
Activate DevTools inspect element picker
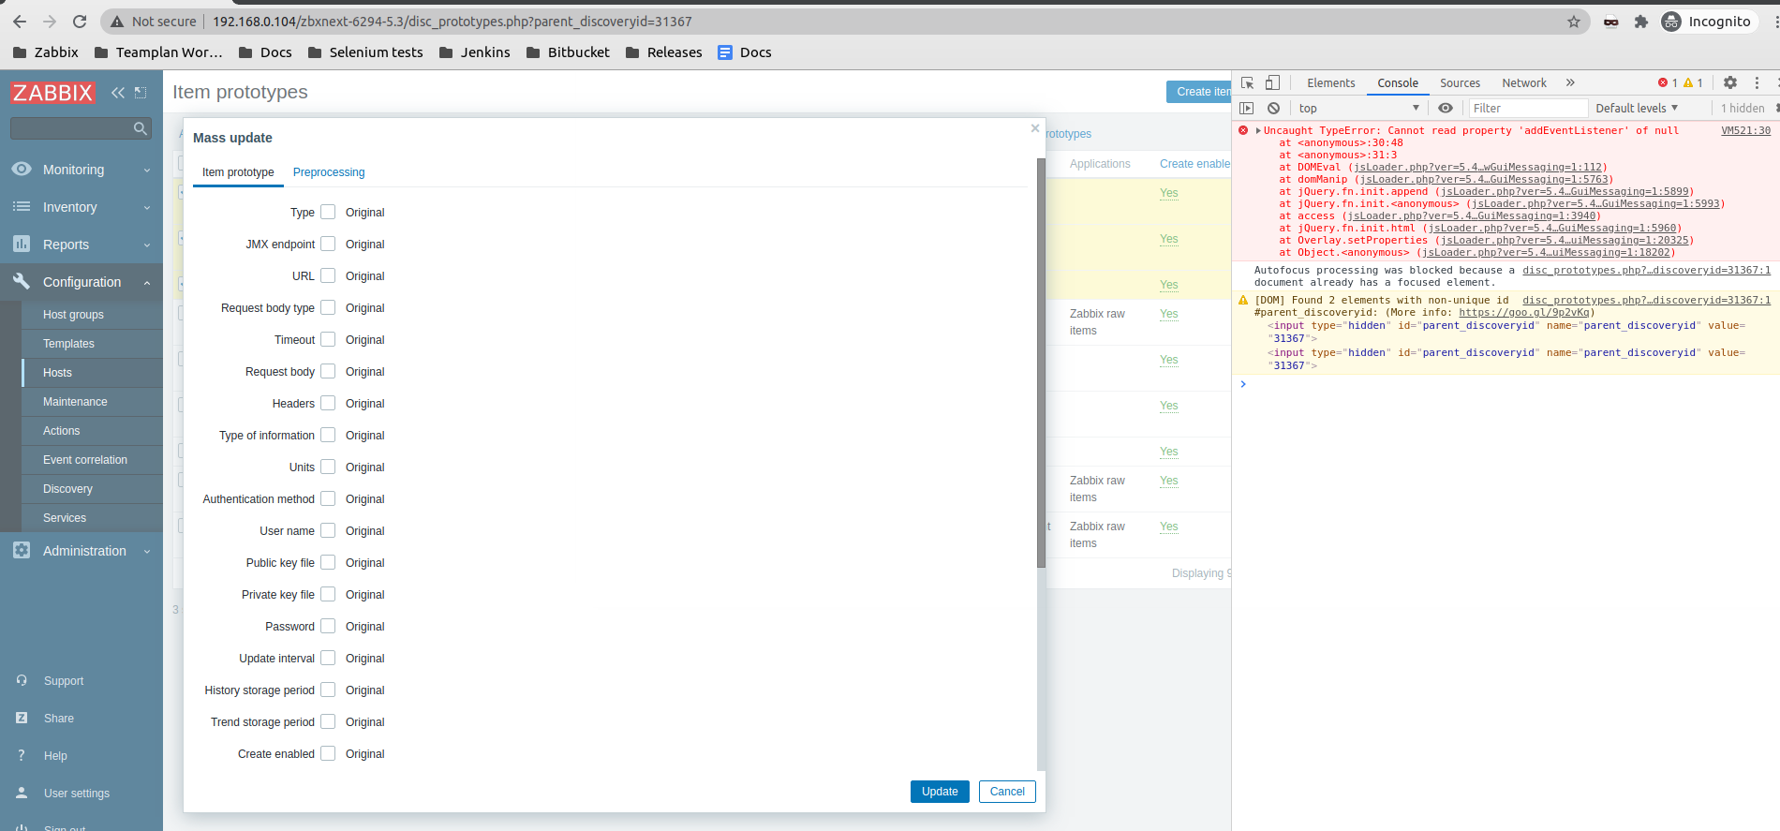point(1247,82)
